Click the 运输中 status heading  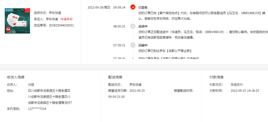[143, 45]
